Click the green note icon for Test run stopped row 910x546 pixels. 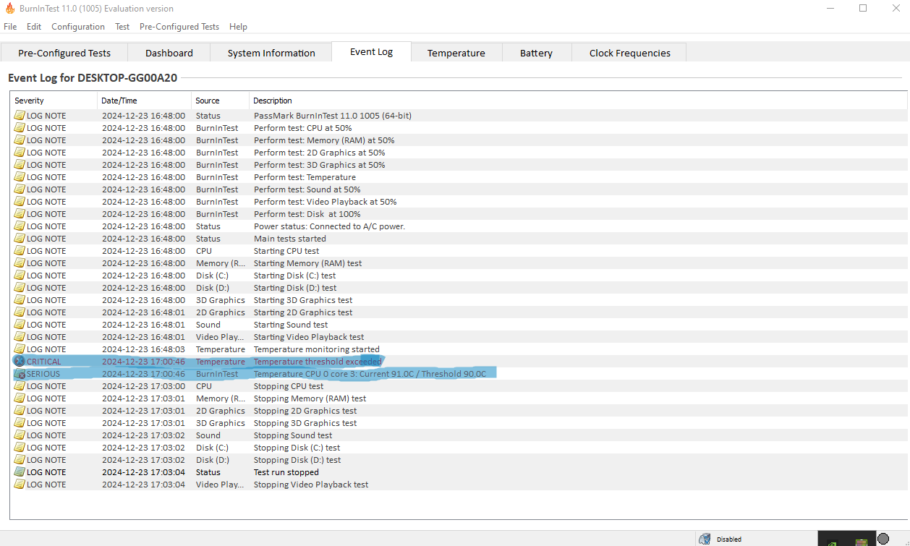pos(20,472)
